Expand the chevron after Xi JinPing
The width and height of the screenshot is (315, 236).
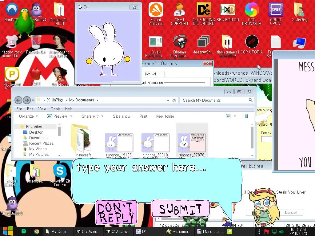coord(66,100)
